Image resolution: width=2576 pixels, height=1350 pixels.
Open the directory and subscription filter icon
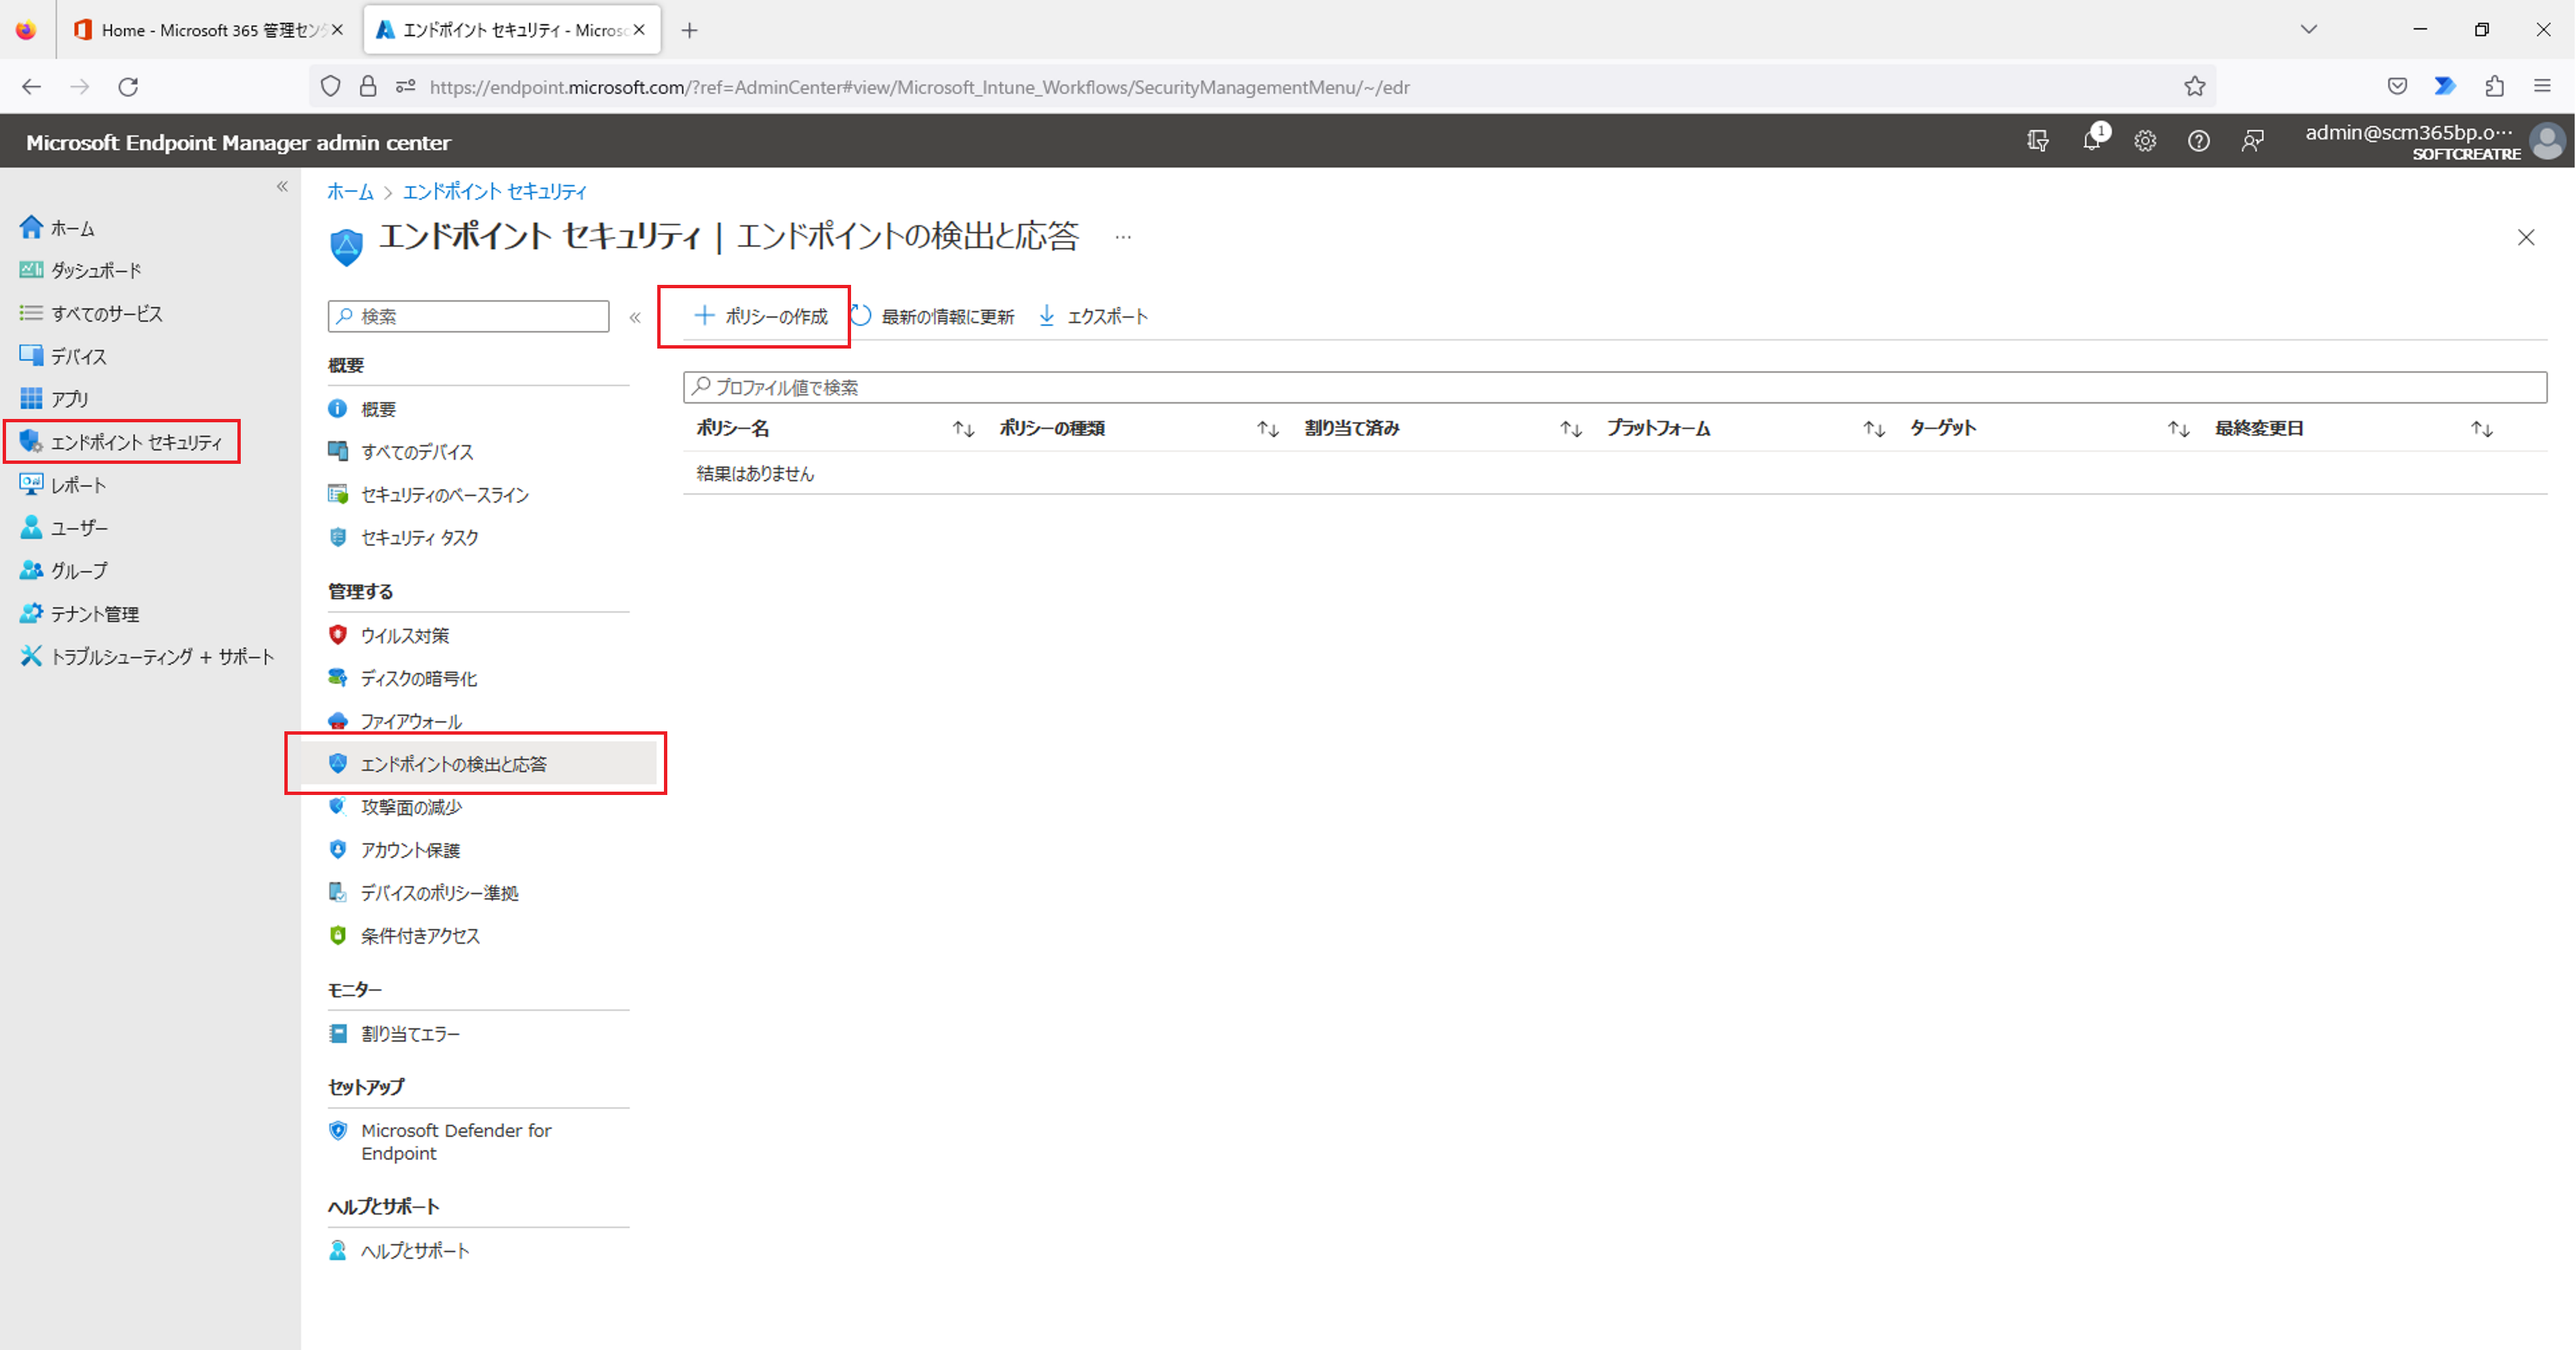2037,142
